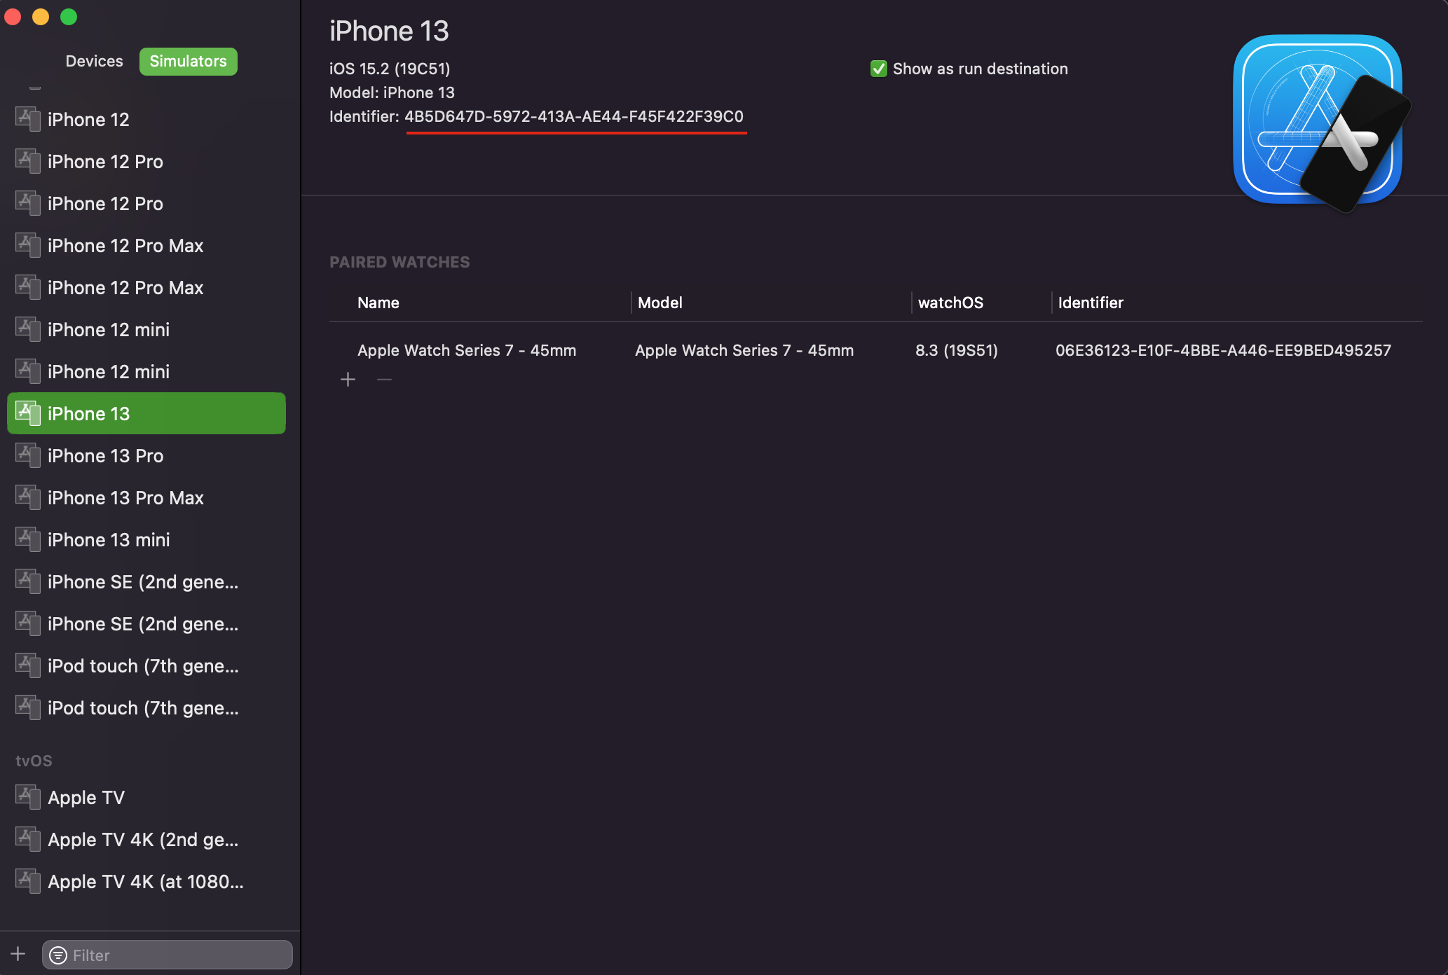1448x975 pixels.
Task: Minimize the window with the yellow button
Action: point(41,17)
